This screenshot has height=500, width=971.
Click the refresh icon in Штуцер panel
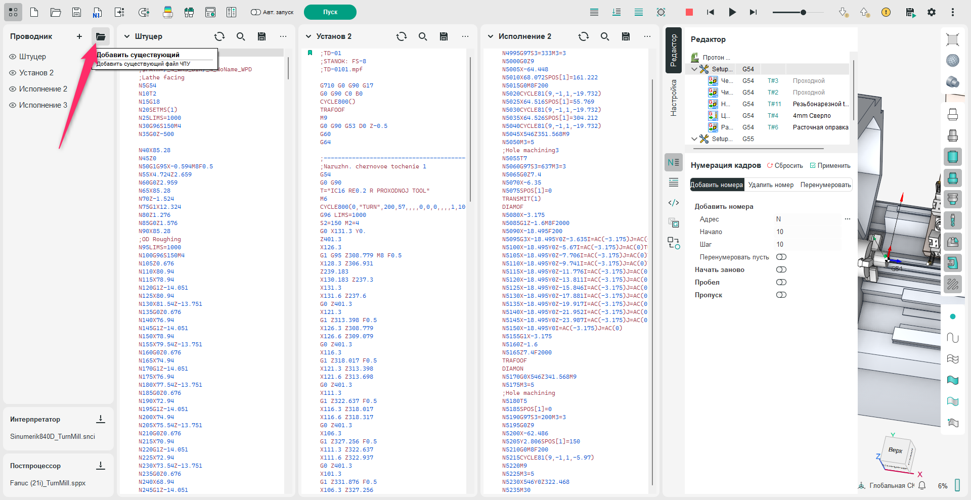(219, 36)
